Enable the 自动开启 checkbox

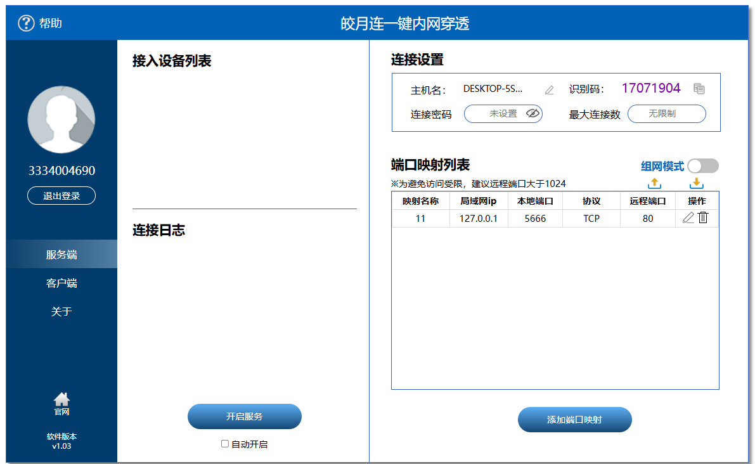pos(225,444)
